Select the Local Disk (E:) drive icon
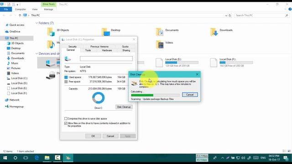The height and width of the screenshot is (164, 292). pyautogui.click(x=159, y=63)
